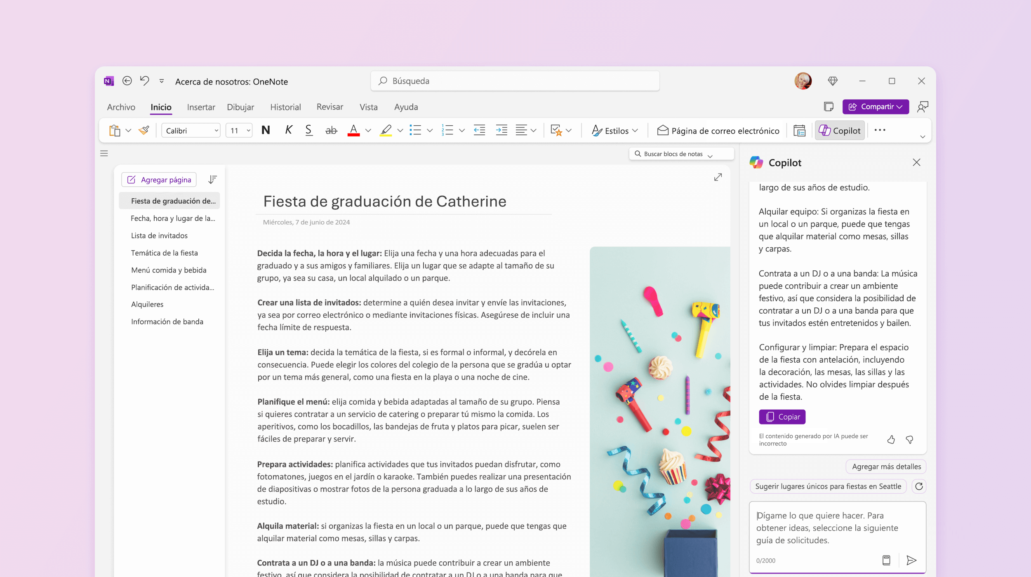Select the format painter brush

point(144,131)
